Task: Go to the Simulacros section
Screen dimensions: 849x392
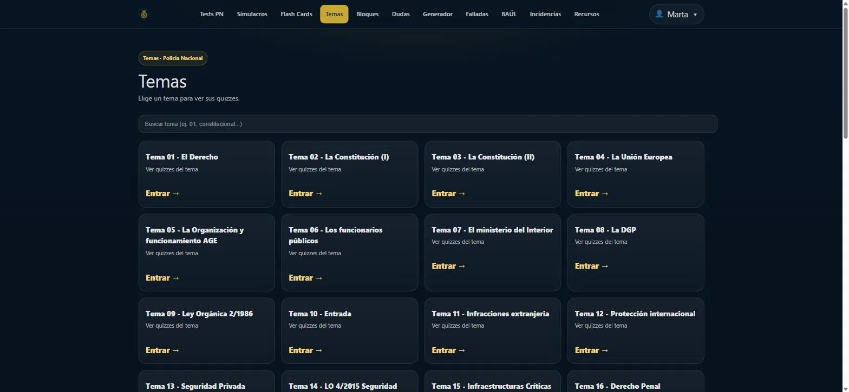Action: click(252, 14)
